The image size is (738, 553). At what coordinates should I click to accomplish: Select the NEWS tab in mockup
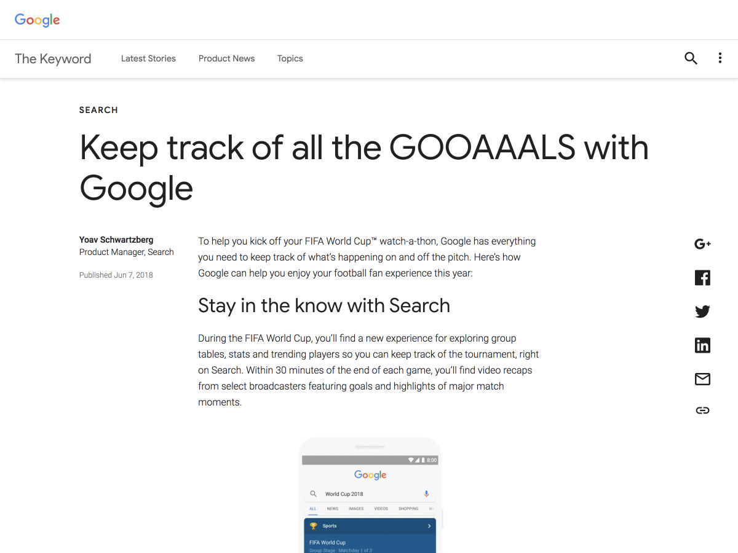coord(333,509)
